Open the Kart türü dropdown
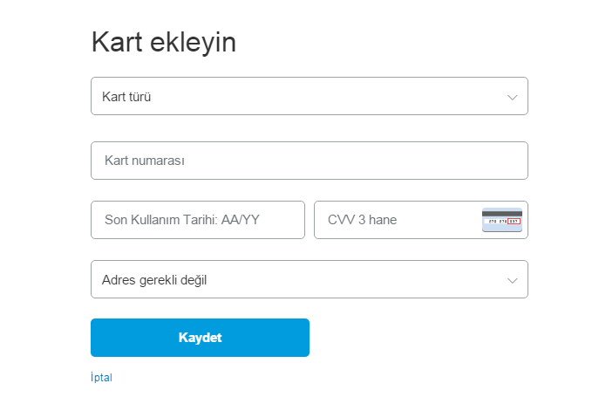599x404 pixels. [310, 96]
